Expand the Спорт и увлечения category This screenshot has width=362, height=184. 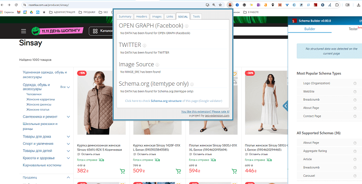pos(68,144)
